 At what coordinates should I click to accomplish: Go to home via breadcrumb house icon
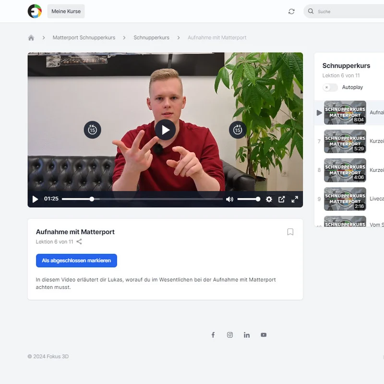pyautogui.click(x=31, y=38)
